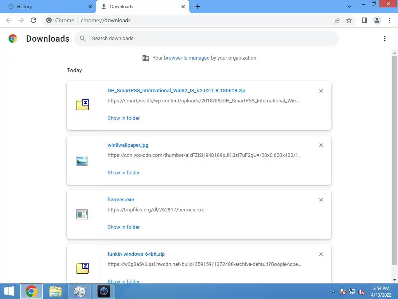Viewport: 398px width, 299px height.
Task: Click the muted volume tray icon
Action: [361, 292]
